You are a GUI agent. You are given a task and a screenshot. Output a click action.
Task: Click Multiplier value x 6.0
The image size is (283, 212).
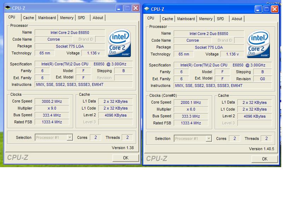(x=191, y=109)
